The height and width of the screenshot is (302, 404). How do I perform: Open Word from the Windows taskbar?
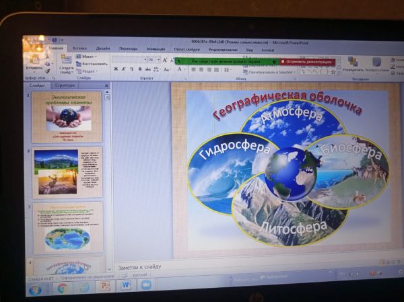125,285
